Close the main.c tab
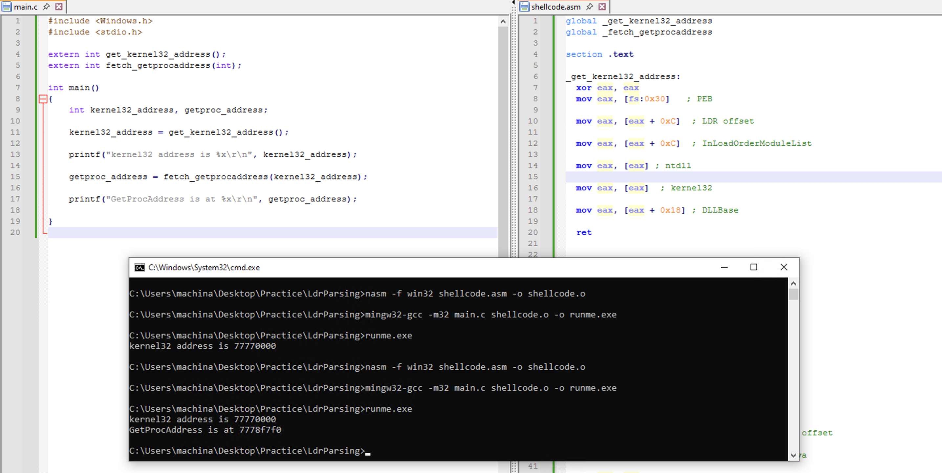Viewport: 942px width, 473px height. [59, 7]
